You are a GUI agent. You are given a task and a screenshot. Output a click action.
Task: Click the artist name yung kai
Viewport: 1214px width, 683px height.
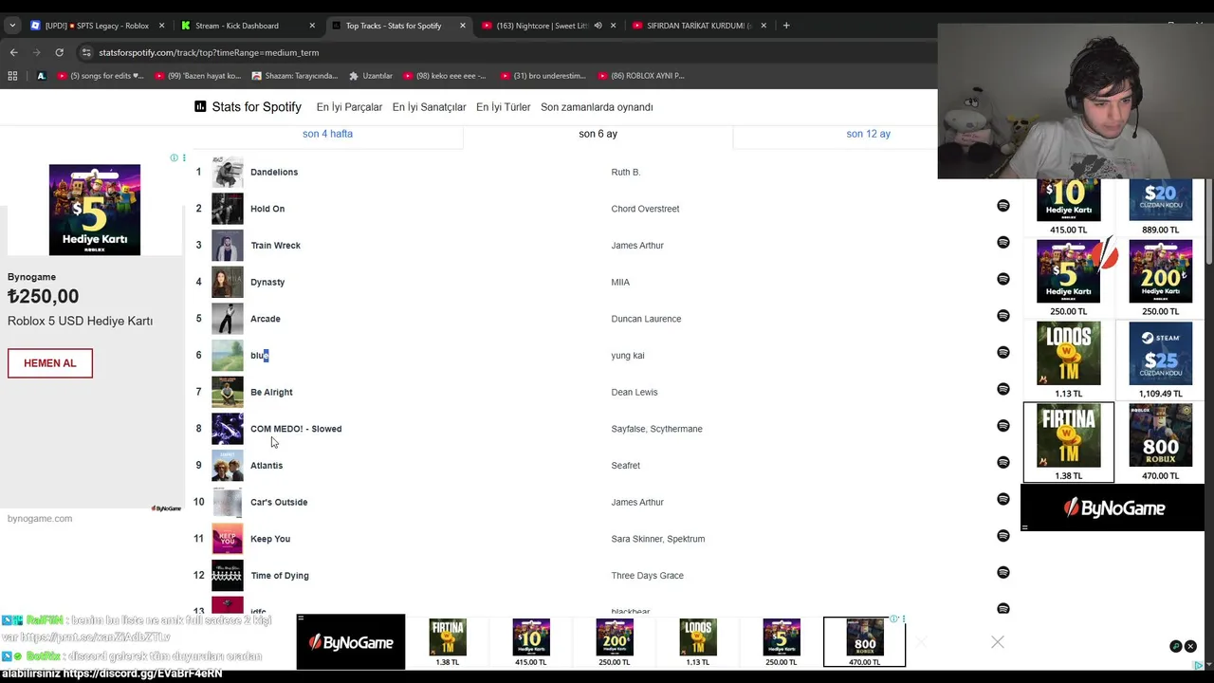coord(628,356)
